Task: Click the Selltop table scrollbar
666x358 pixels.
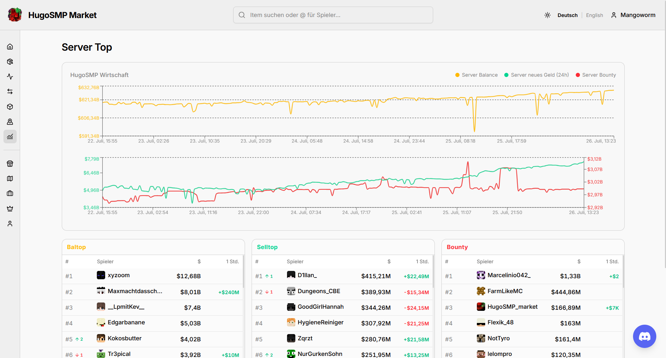Action: click(433, 272)
